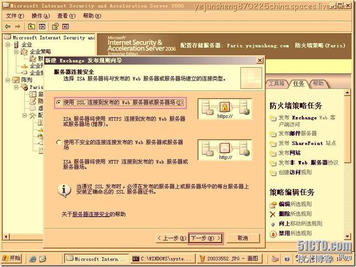The width and height of the screenshot is (356, 267).
Task: Click the up-arrow icon beside 向上移动所选规则
Action: [273, 224]
